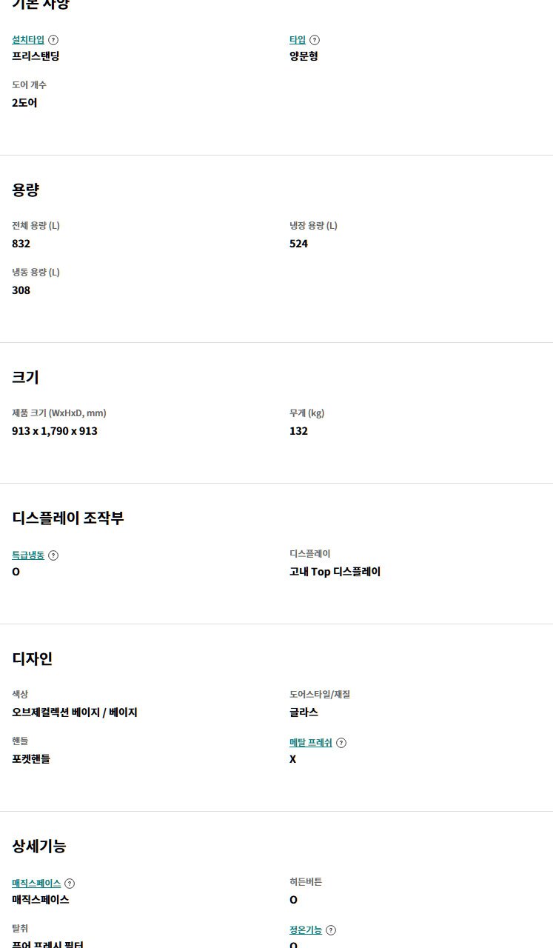Click the 용량 section heading
This screenshot has width=553, height=948.
[26, 190]
